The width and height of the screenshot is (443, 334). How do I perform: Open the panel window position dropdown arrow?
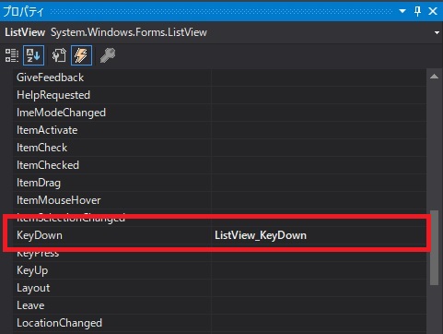[x=402, y=11]
